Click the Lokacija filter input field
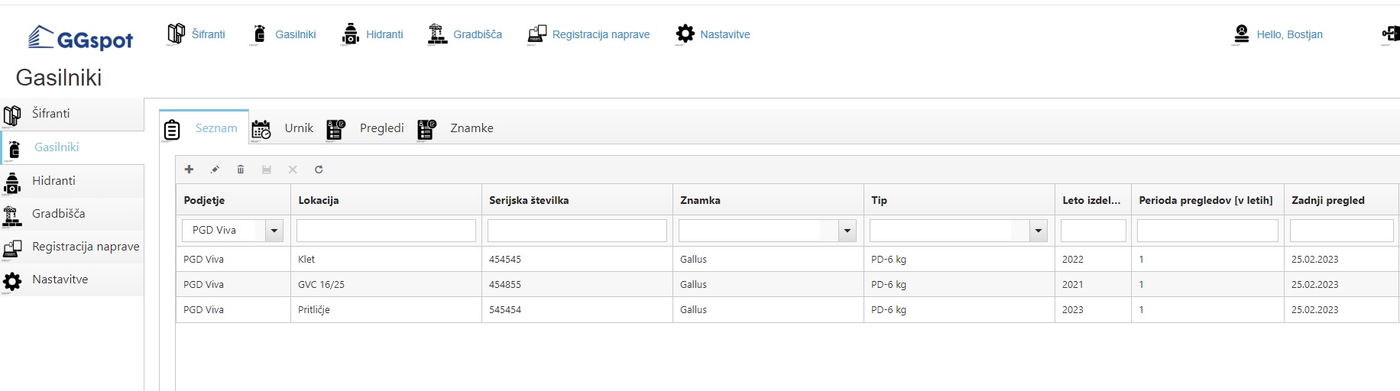This screenshot has height=391, width=1400. click(x=386, y=231)
